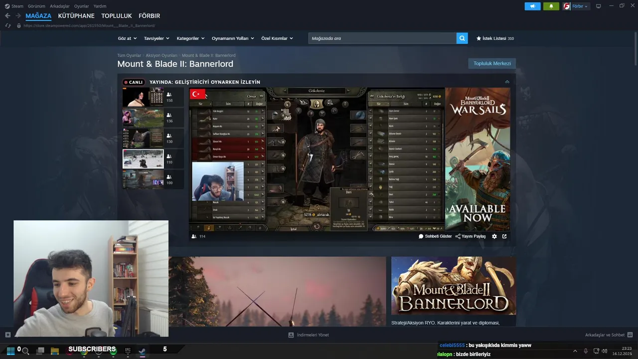The image size is (638, 359).
Task: Open İstek Listesi wishlist link
Action: (x=495, y=38)
